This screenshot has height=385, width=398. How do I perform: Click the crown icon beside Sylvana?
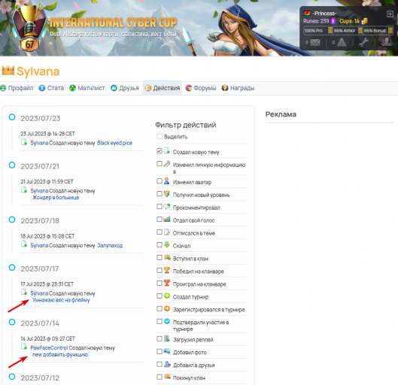point(8,70)
